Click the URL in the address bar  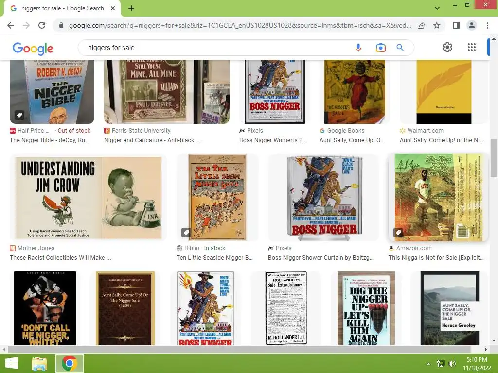(x=240, y=25)
